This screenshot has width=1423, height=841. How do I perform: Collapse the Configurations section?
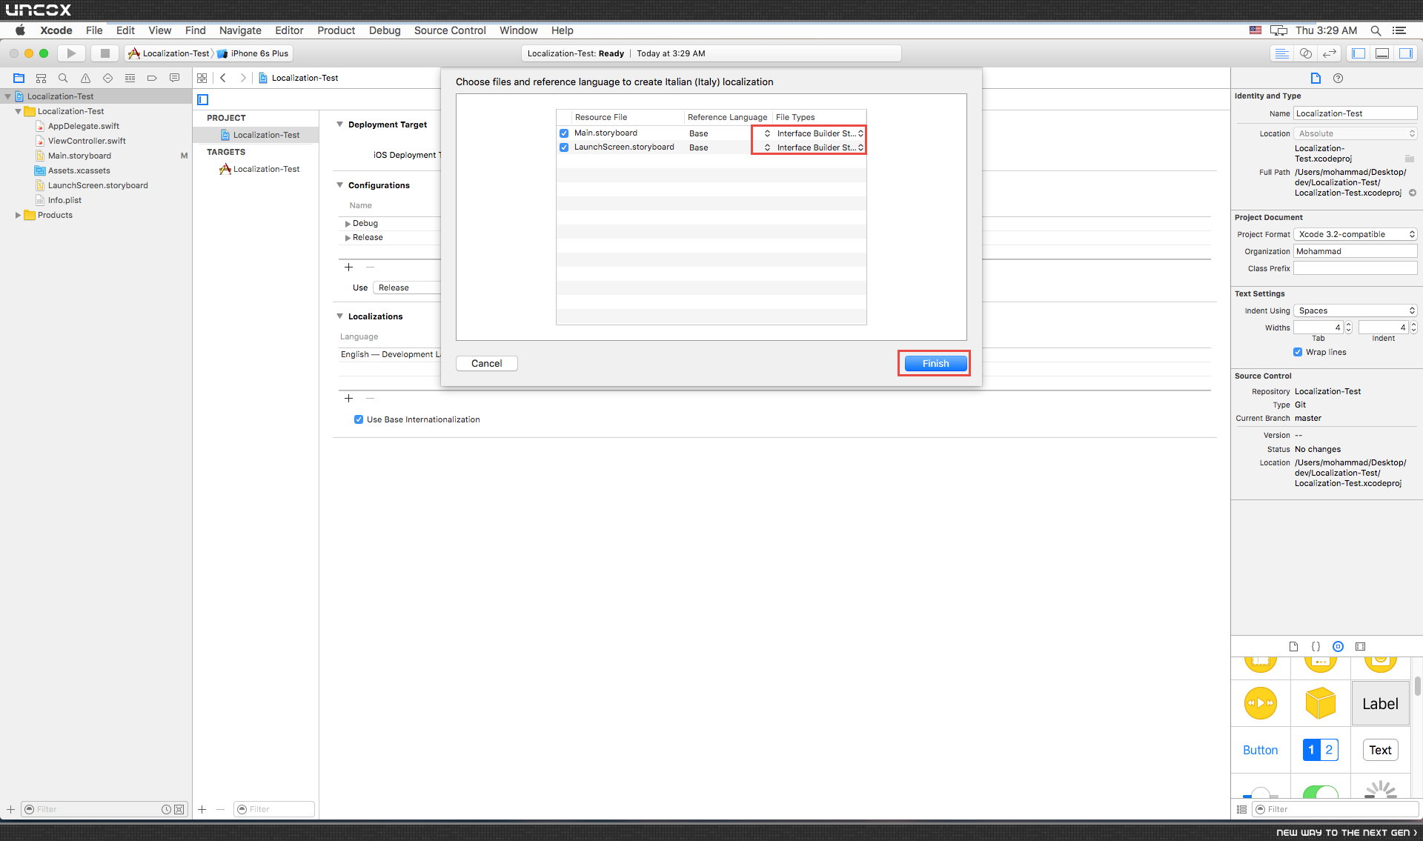pos(340,185)
